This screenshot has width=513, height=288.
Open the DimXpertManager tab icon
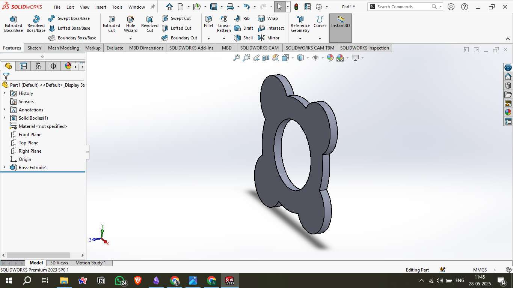(53, 66)
